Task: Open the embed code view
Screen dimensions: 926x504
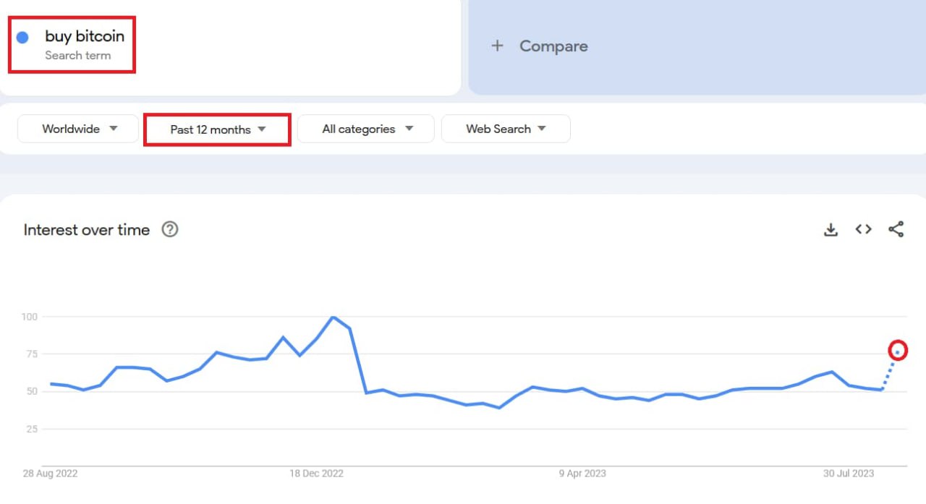Action: click(x=863, y=229)
